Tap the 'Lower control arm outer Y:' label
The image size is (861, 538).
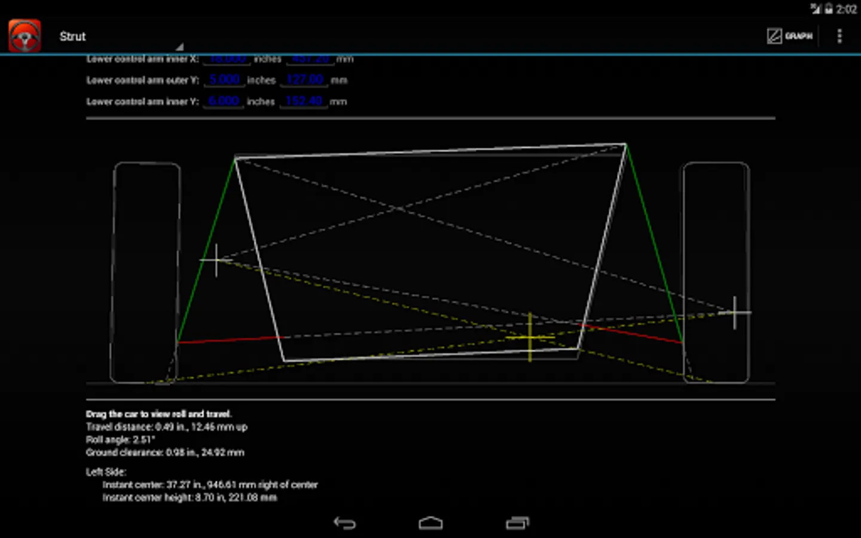click(142, 80)
